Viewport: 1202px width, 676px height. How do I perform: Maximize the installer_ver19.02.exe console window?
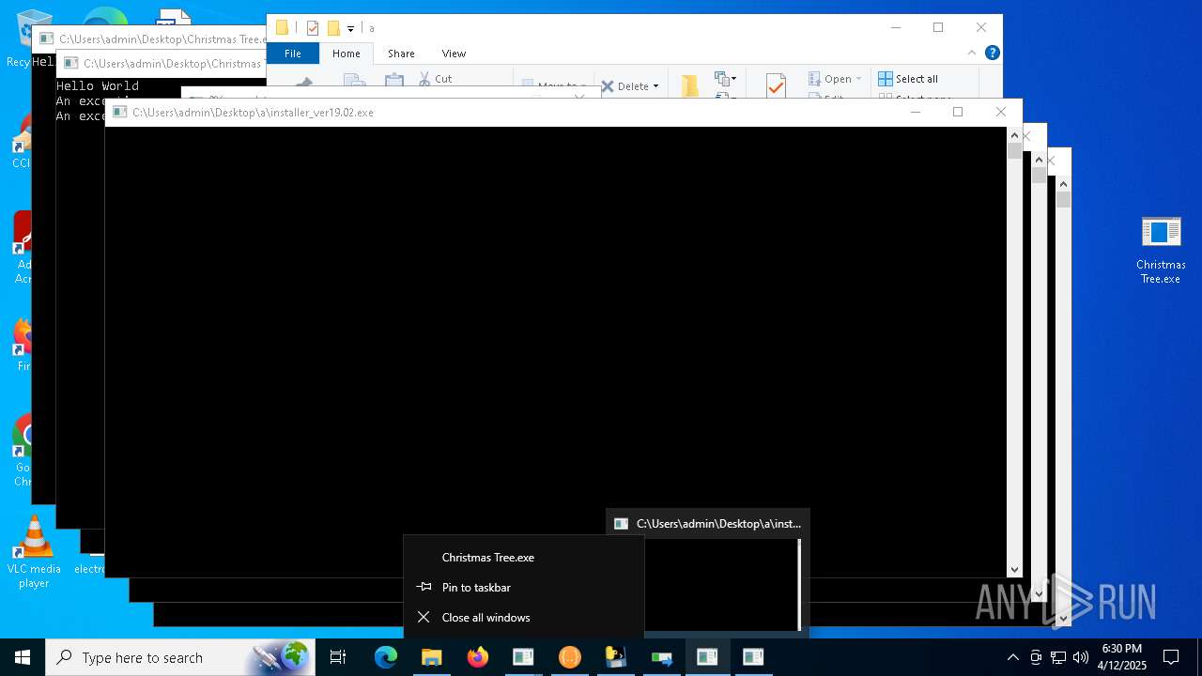pyautogui.click(x=958, y=112)
